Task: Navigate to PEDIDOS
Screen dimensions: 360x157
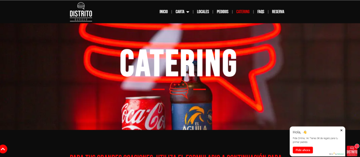Action: click(x=223, y=12)
